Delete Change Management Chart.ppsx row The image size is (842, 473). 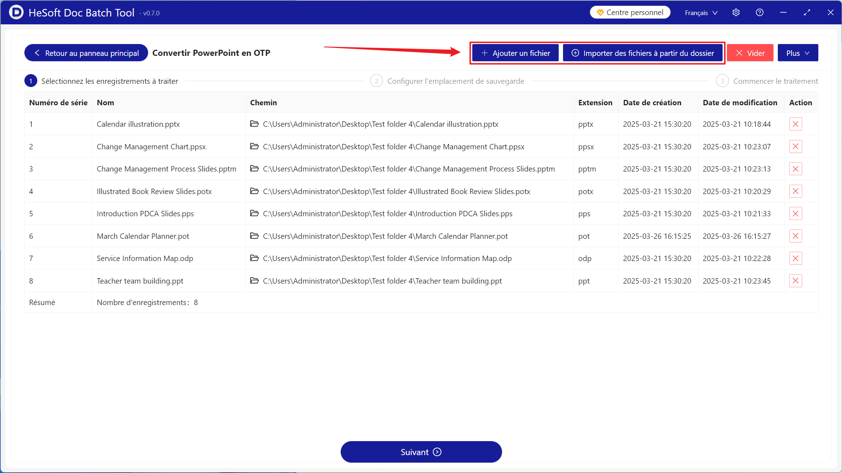pos(795,146)
